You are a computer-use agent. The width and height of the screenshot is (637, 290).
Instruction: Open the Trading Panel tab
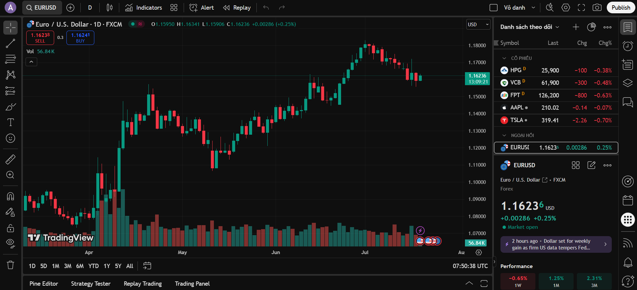click(192, 284)
